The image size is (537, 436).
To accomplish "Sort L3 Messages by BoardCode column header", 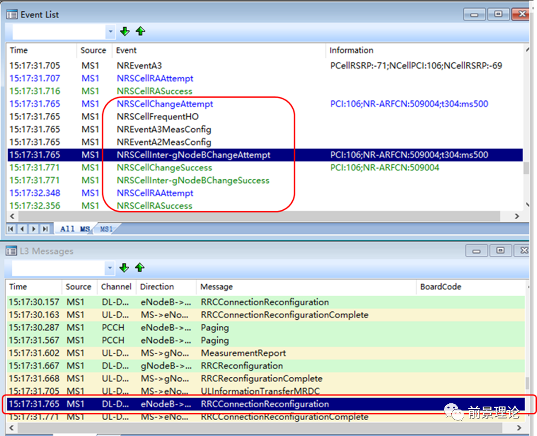I will point(470,287).
